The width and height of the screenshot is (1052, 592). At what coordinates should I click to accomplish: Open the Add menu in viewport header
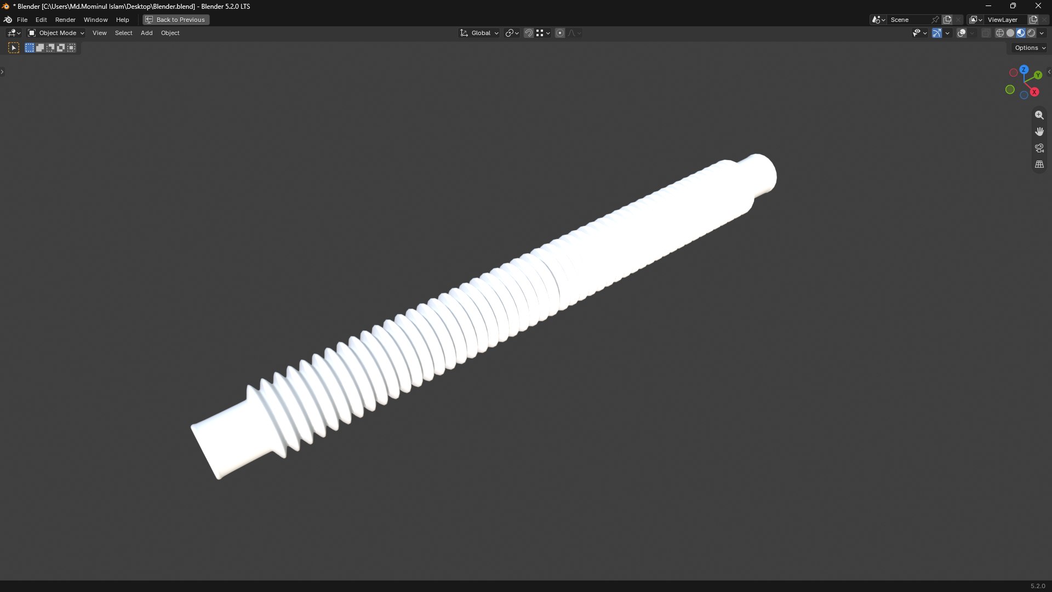pos(146,33)
